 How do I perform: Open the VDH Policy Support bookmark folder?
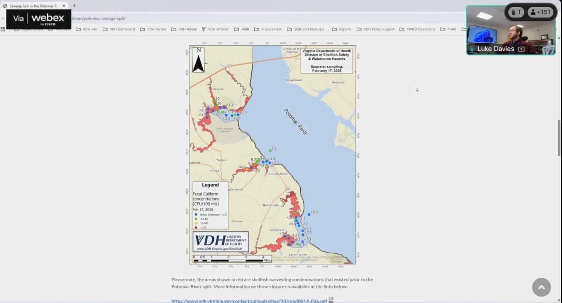click(x=376, y=29)
